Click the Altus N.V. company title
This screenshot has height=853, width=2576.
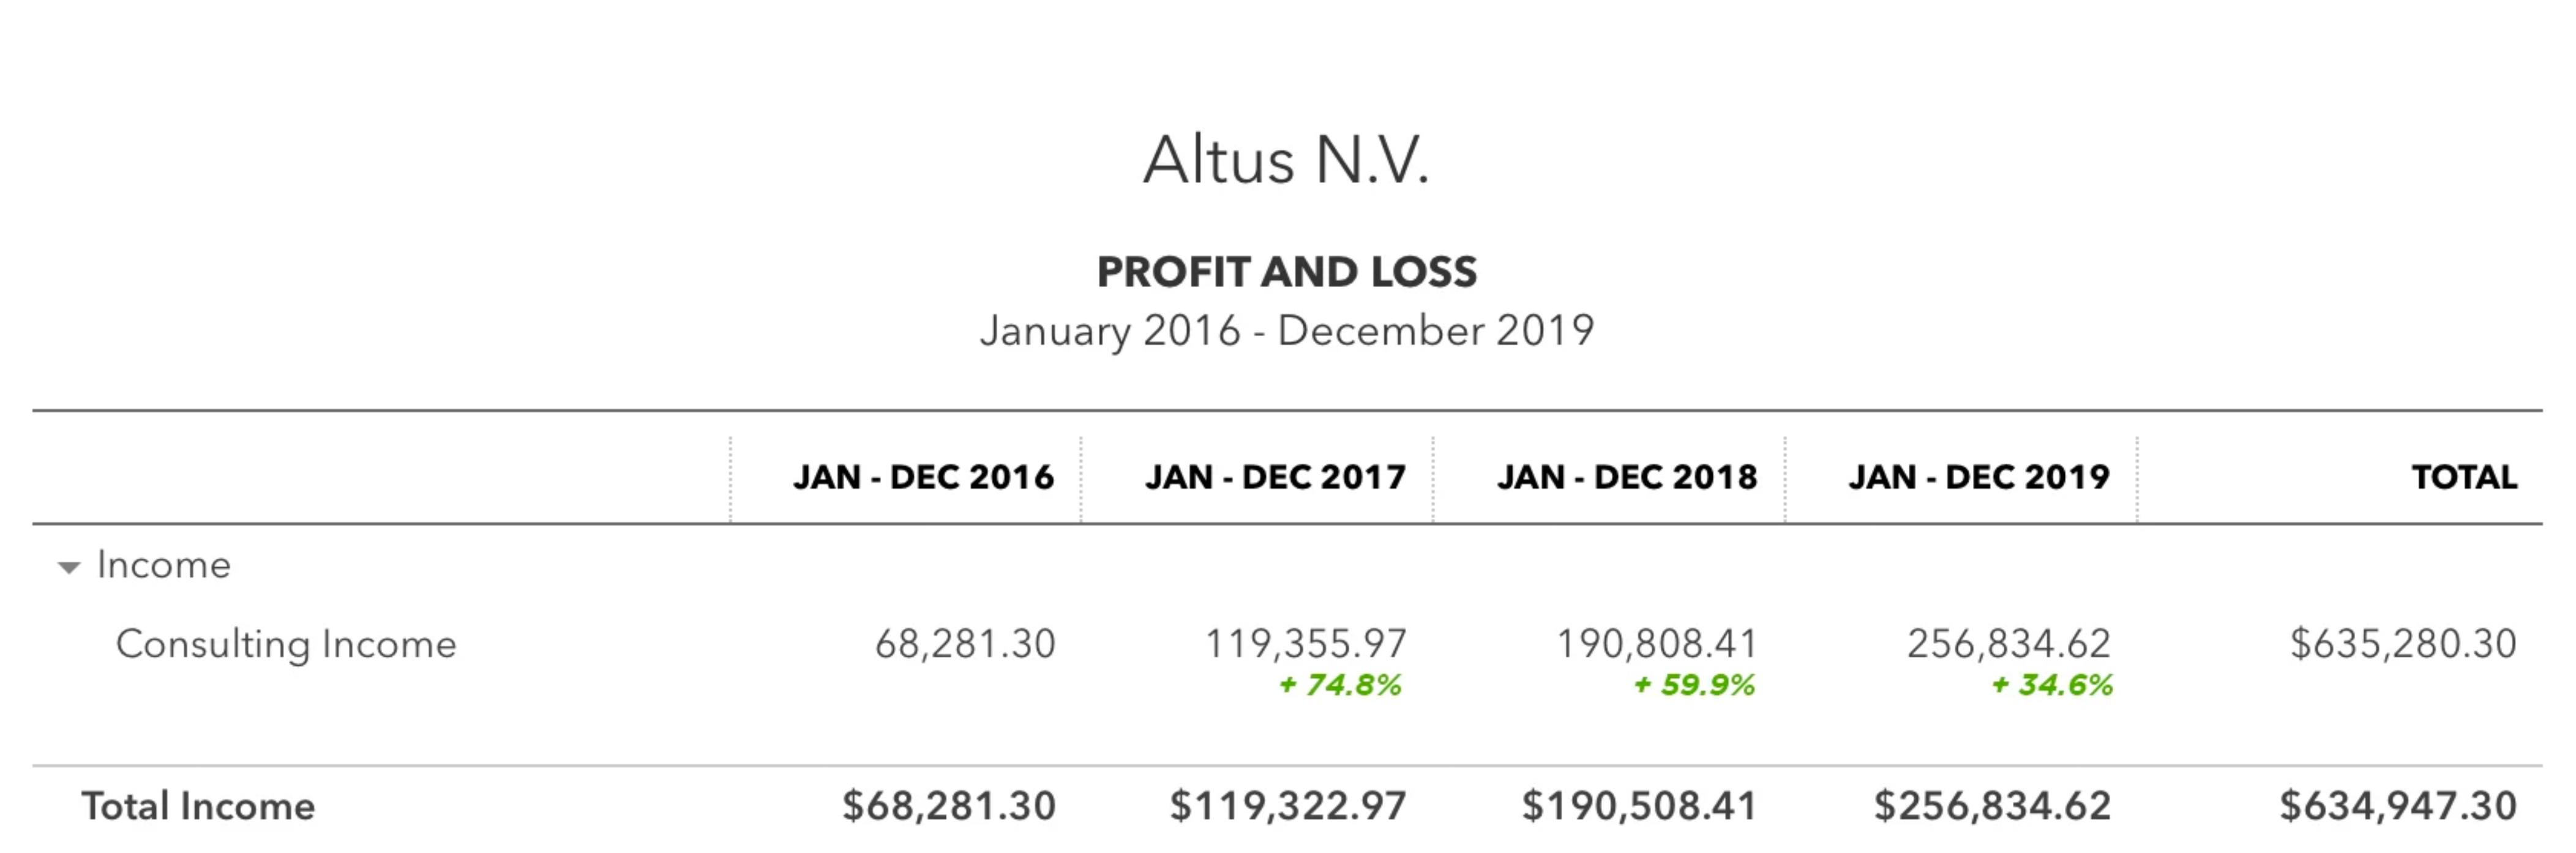(1287, 160)
